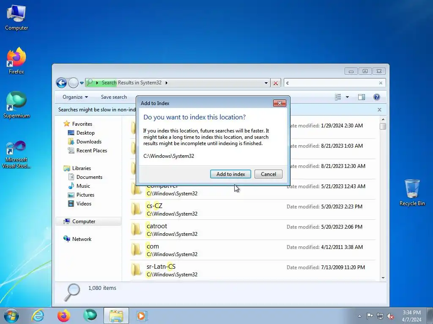Screen dimensions: 433x324
Task: Click the folder icon beside cs-CZ
Action: 137,209
